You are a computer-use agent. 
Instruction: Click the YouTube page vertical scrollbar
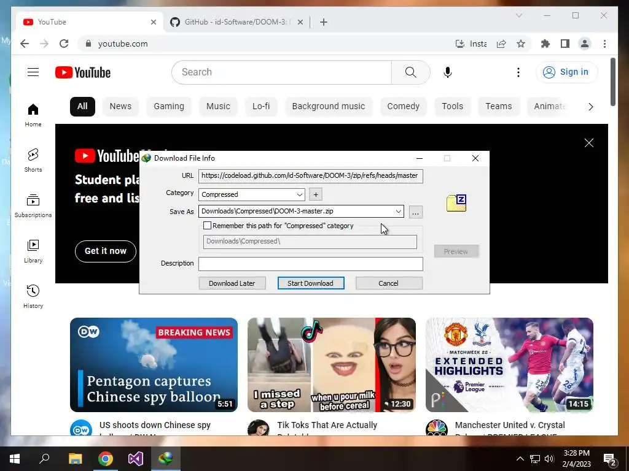[612, 83]
